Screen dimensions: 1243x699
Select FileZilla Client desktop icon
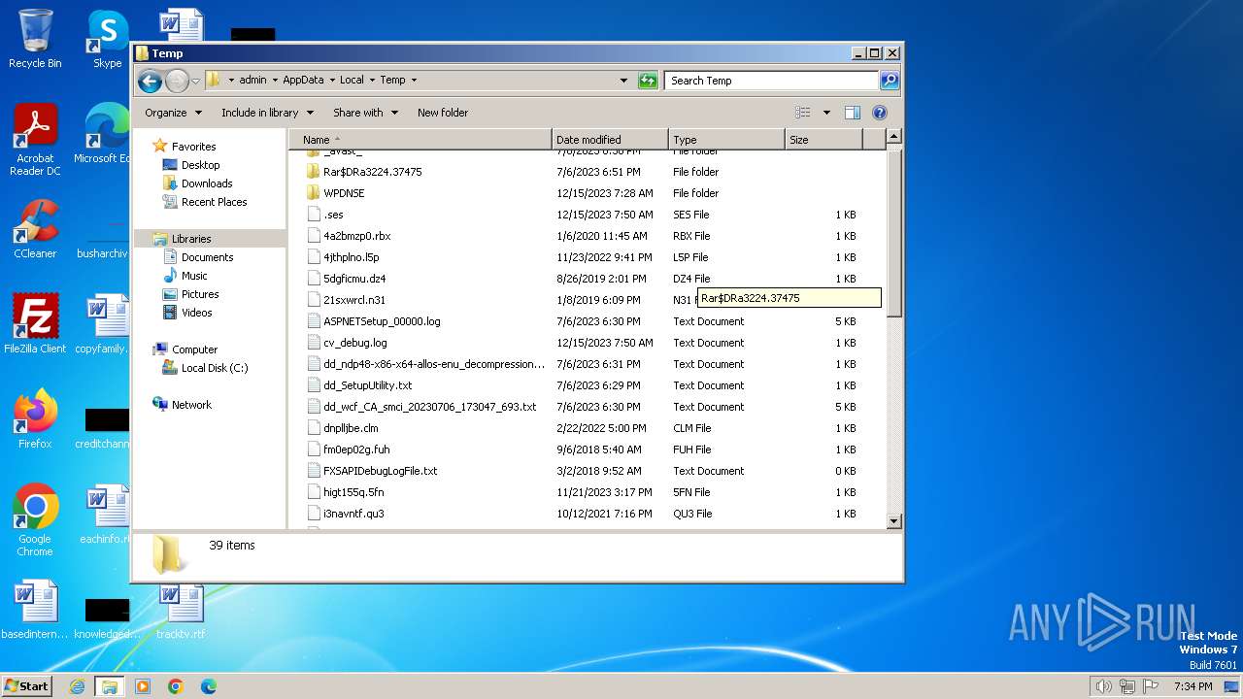click(x=35, y=323)
